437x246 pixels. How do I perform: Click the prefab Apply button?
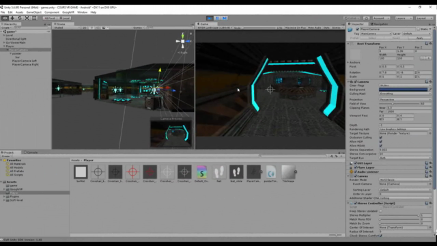419,38
